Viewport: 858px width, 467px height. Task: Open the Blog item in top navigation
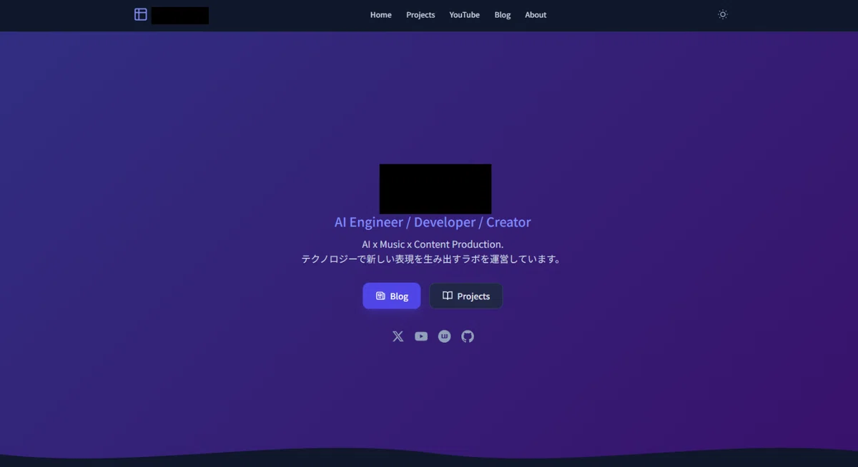(x=503, y=15)
